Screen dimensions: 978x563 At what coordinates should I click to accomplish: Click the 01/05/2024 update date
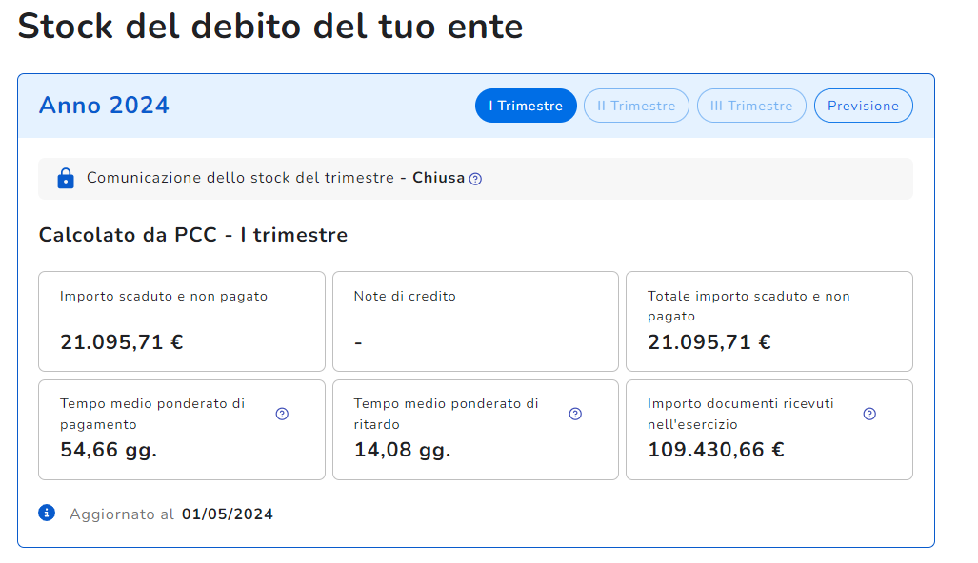point(228,514)
